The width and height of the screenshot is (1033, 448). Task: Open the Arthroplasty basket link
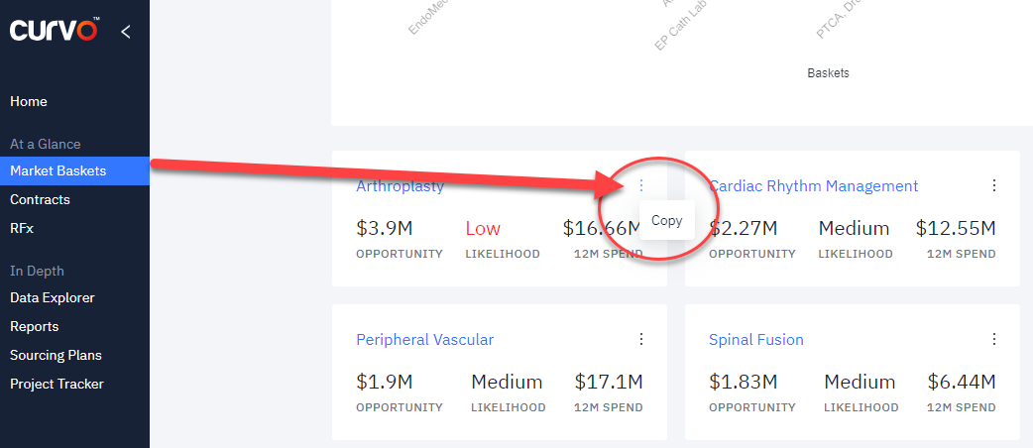click(400, 185)
